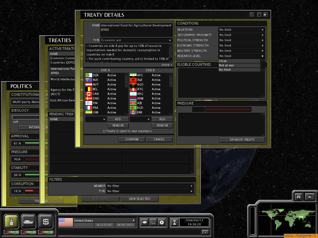
Task: Click the hourglass game speed icon
Action: [x=175, y=222]
